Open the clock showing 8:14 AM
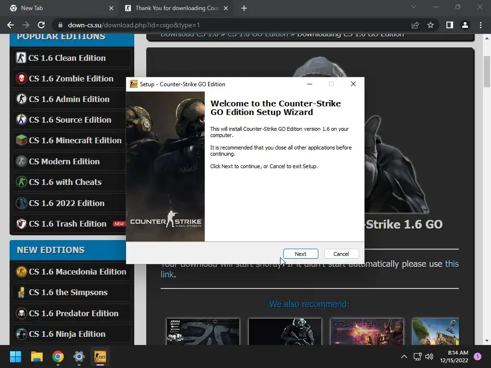Image resolution: width=491 pixels, height=368 pixels. click(454, 356)
